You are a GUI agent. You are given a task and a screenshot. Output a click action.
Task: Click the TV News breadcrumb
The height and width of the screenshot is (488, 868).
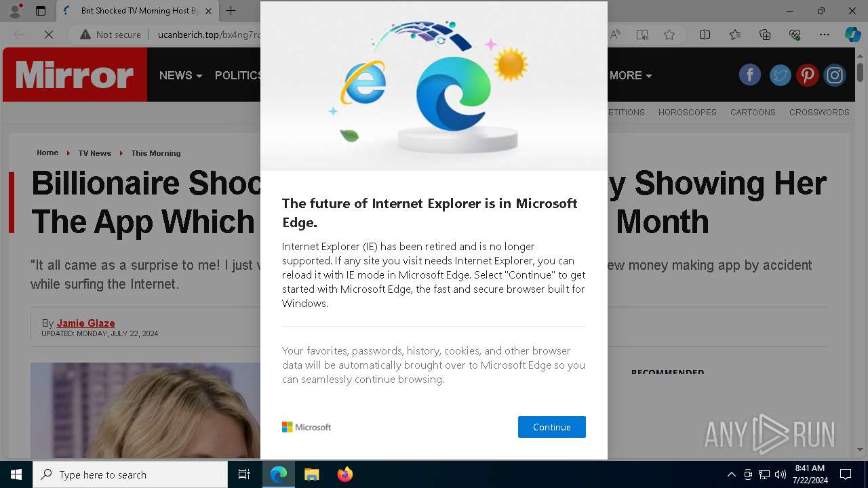94,153
